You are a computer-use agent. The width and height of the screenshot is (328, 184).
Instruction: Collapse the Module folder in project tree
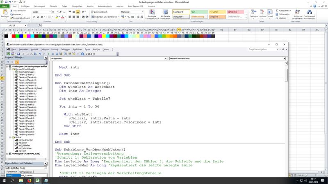[10, 137]
